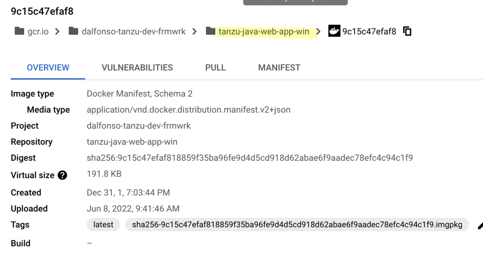Viewport: 483px width, 262px height.
Task: Click the dalfonso-tanzu-dev-frmwrk folder icon
Action: (74, 31)
